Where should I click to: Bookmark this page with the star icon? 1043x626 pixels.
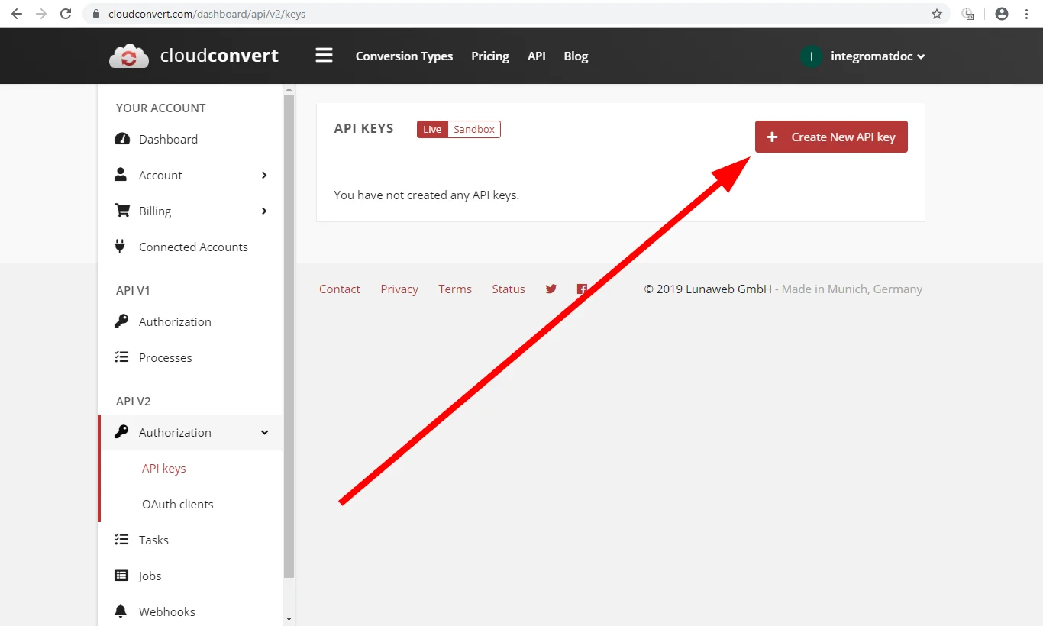point(937,14)
